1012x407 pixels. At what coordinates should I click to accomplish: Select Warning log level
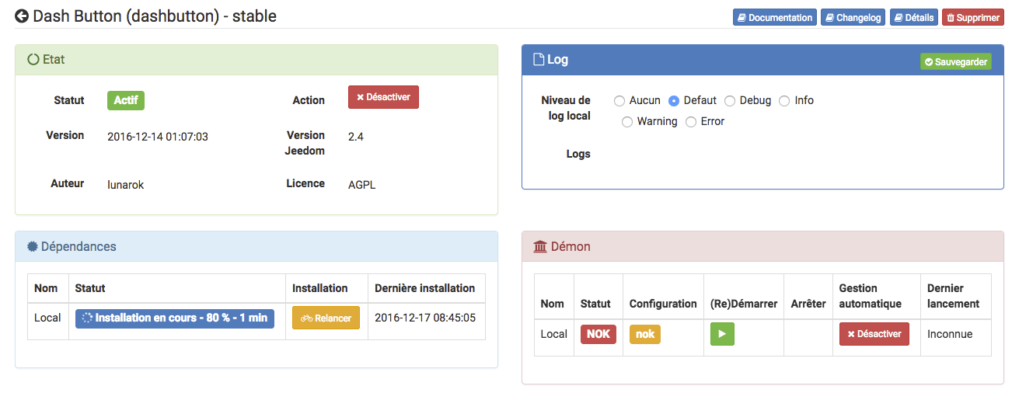[627, 122]
